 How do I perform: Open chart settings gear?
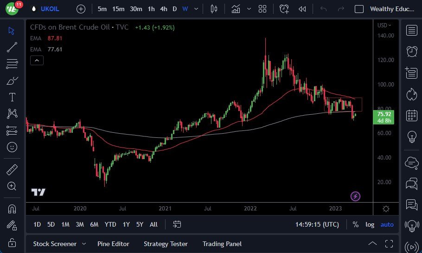[386, 209]
